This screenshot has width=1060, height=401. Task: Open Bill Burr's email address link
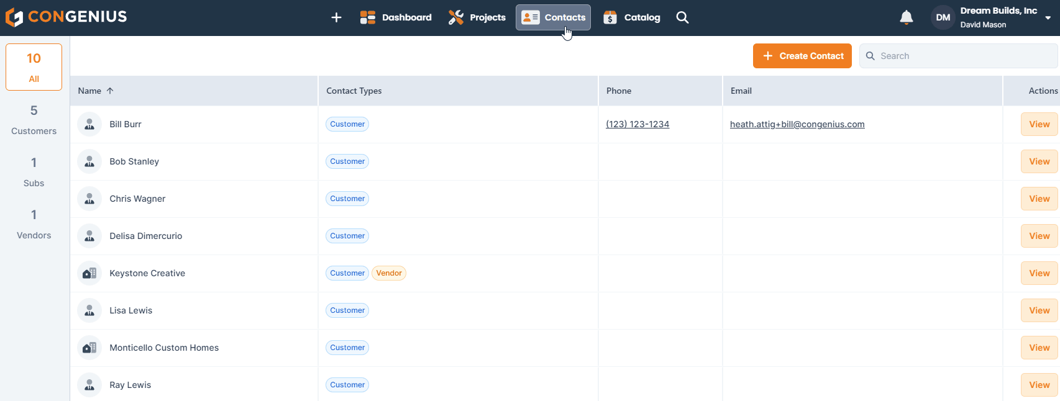(x=797, y=124)
